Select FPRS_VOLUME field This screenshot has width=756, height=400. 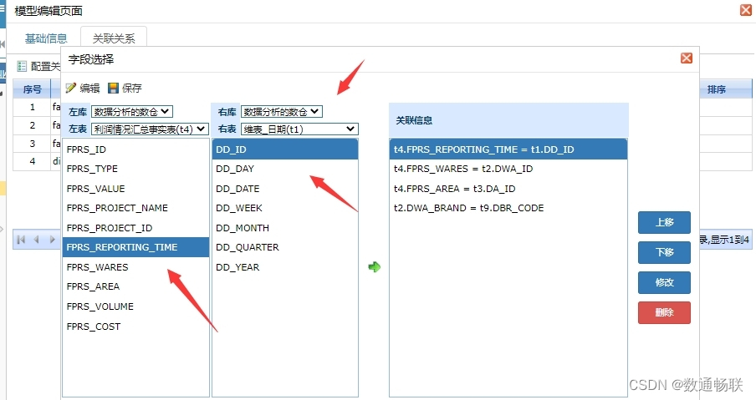(x=136, y=306)
